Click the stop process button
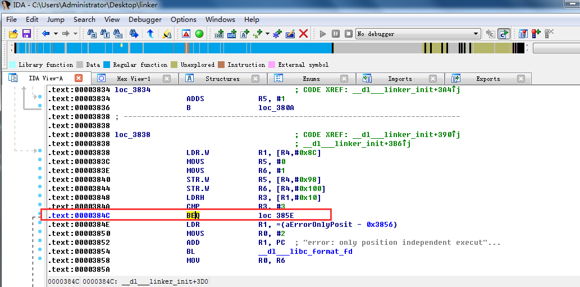580x287 pixels. [x=349, y=34]
